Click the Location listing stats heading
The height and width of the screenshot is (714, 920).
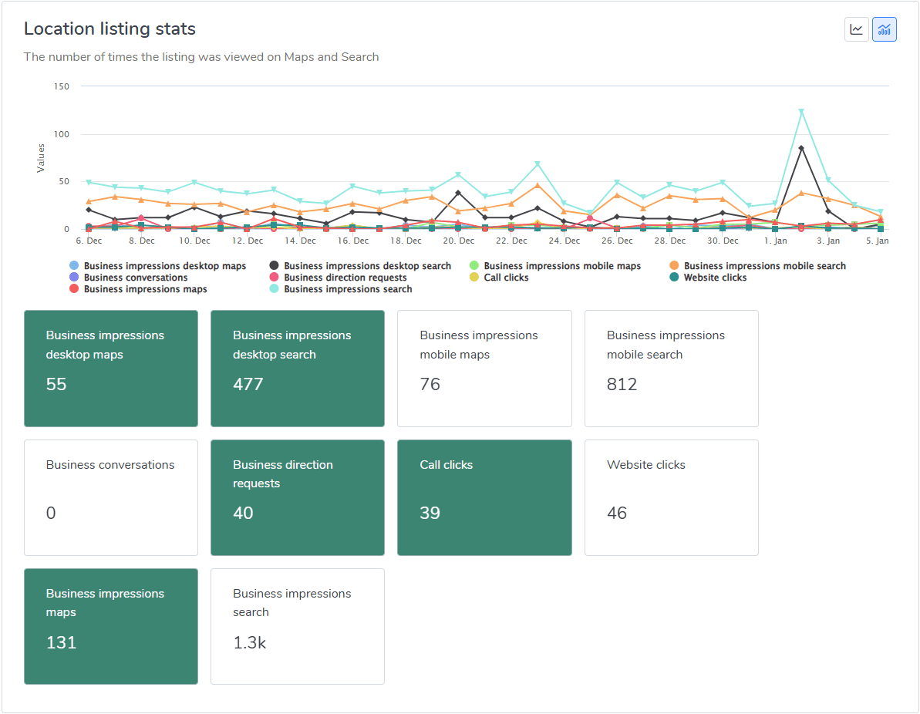pos(110,29)
